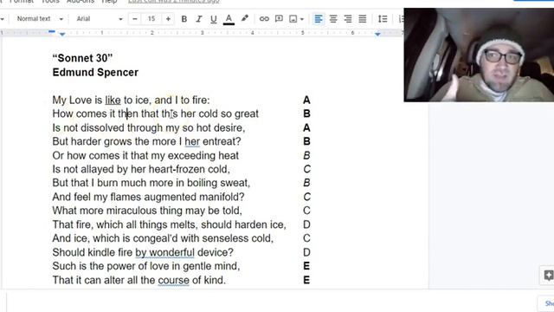Viewport: 554px width, 312px height.
Task: Toggle italic formatting
Action: pos(198,19)
